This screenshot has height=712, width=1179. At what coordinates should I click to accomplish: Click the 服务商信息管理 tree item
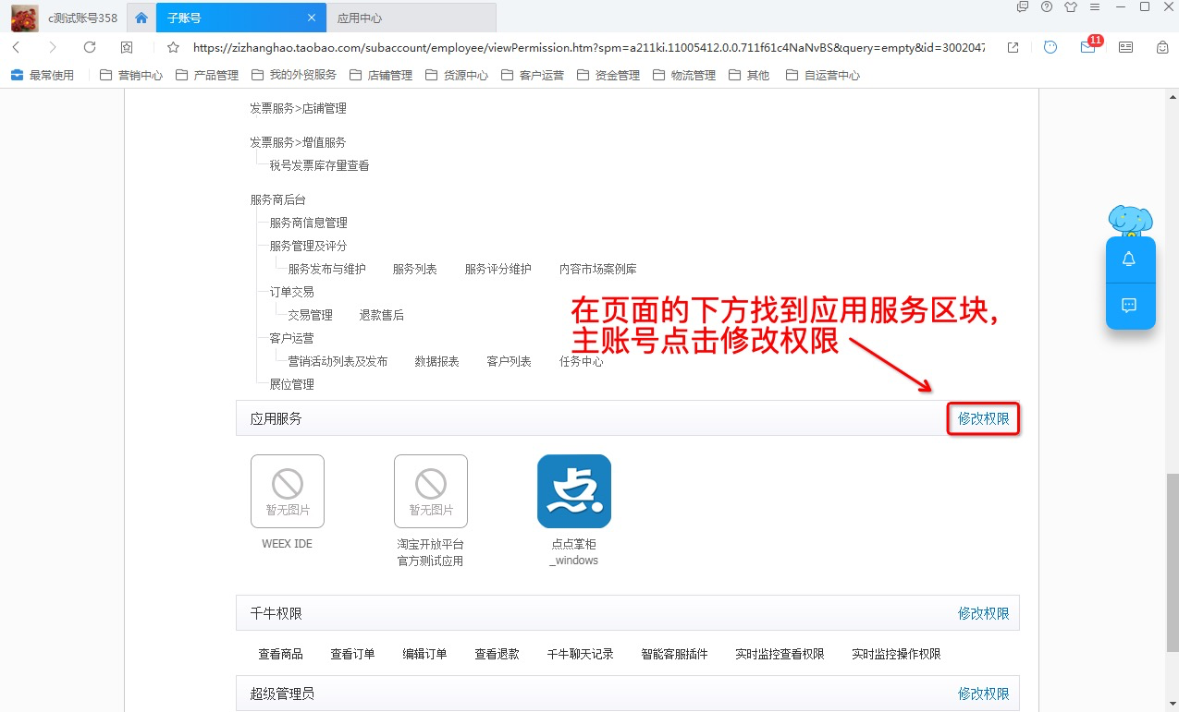point(308,223)
